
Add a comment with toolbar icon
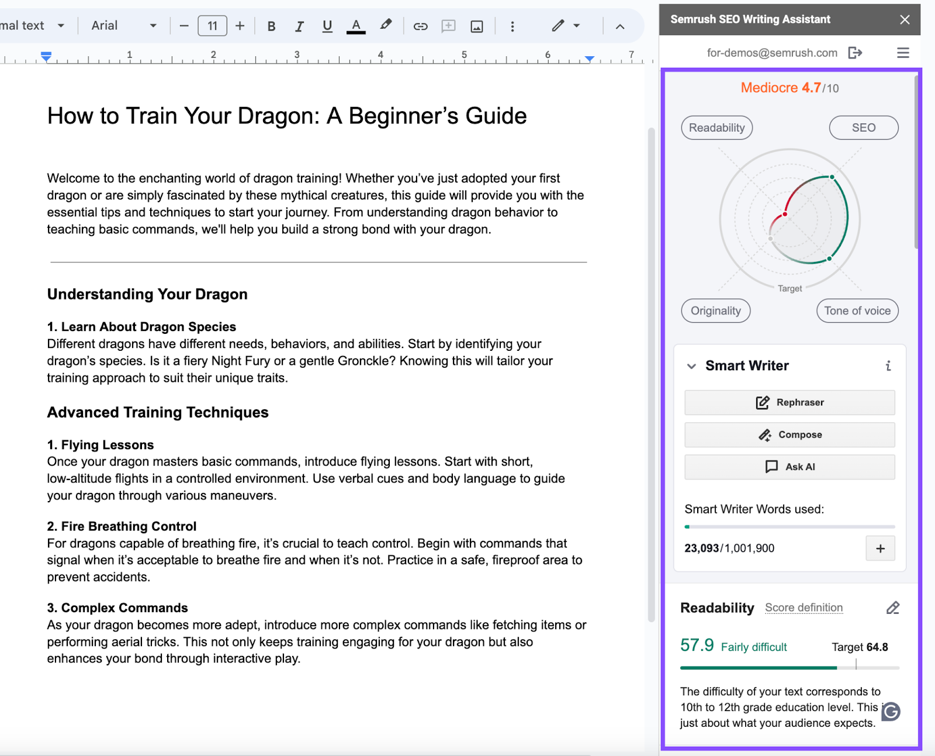click(x=449, y=26)
